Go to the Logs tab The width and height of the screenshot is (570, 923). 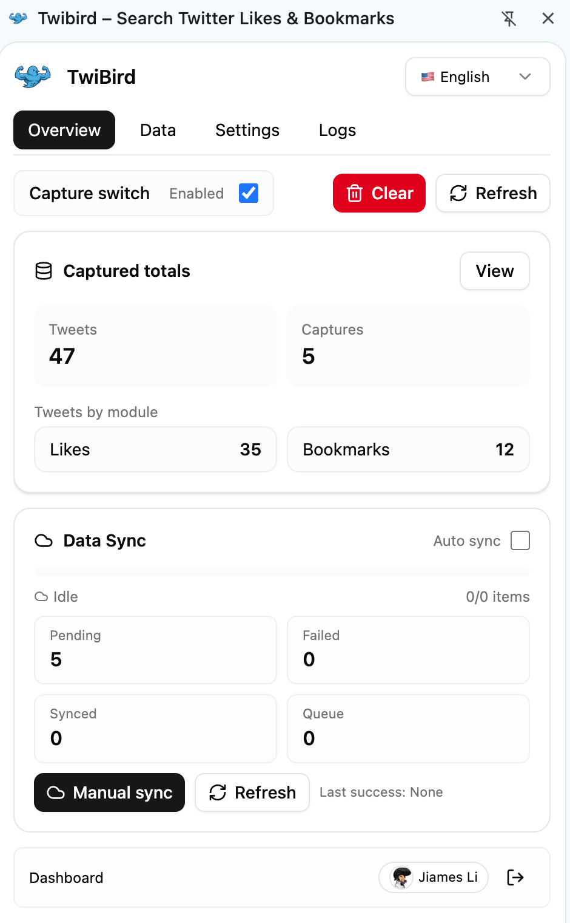(337, 130)
